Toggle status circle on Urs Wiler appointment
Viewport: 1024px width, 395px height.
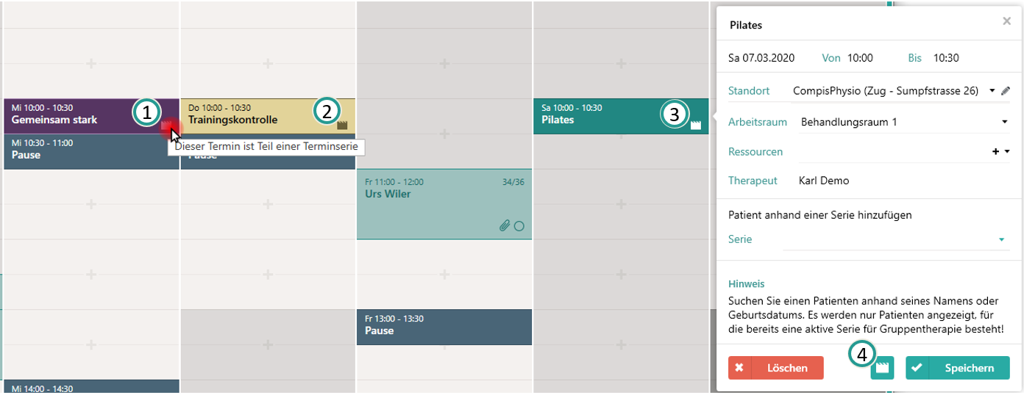519,226
